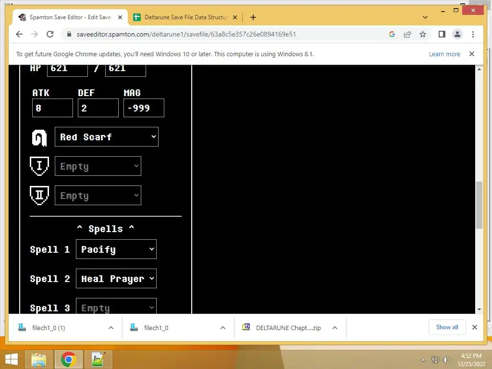This screenshot has width=492, height=369.
Task: Click the Google icon in the address bar
Action: [392, 34]
